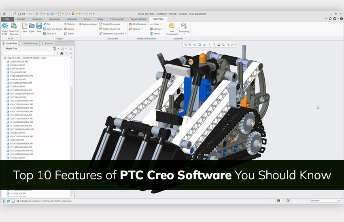Image resolution: width=344 pixels, height=222 pixels.
Task: Collapse the ribbon with the up caret
Action: 326,19
